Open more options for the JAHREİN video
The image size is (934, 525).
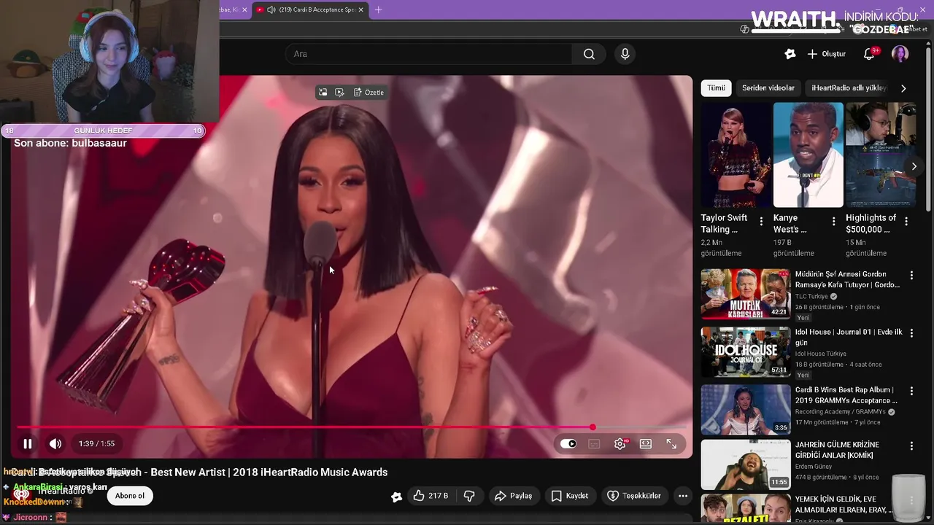point(911,446)
